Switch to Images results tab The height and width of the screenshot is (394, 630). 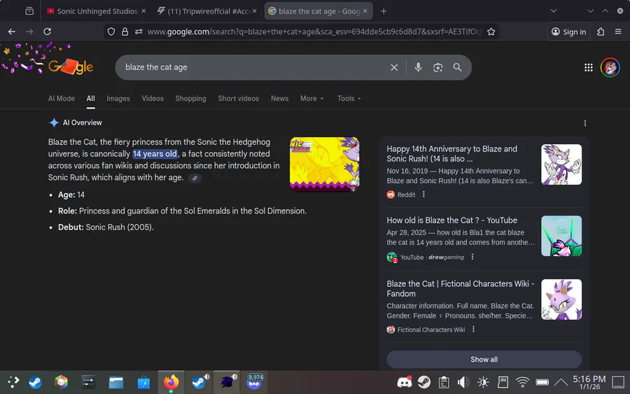118,99
